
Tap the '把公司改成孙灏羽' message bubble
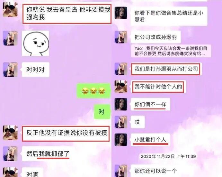click(x=155, y=37)
